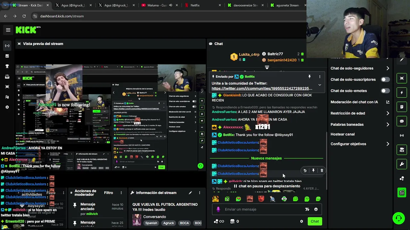Toggle the wrench moderator tools widget icon
The height and width of the screenshot is (230, 410).
click(x=402, y=164)
